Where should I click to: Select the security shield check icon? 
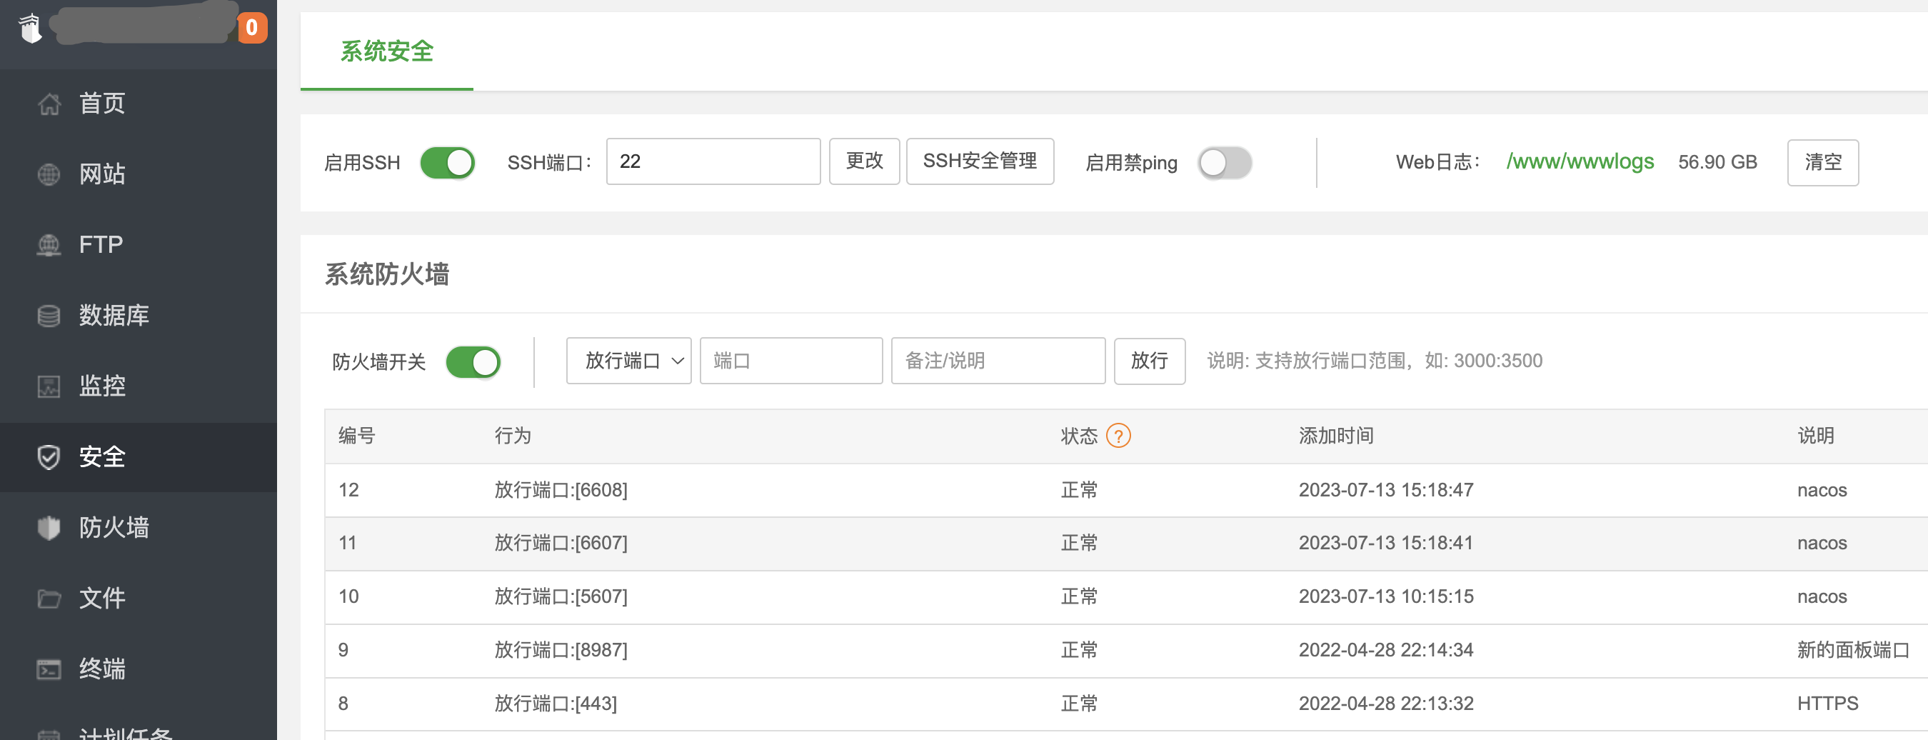pos(49,457)
